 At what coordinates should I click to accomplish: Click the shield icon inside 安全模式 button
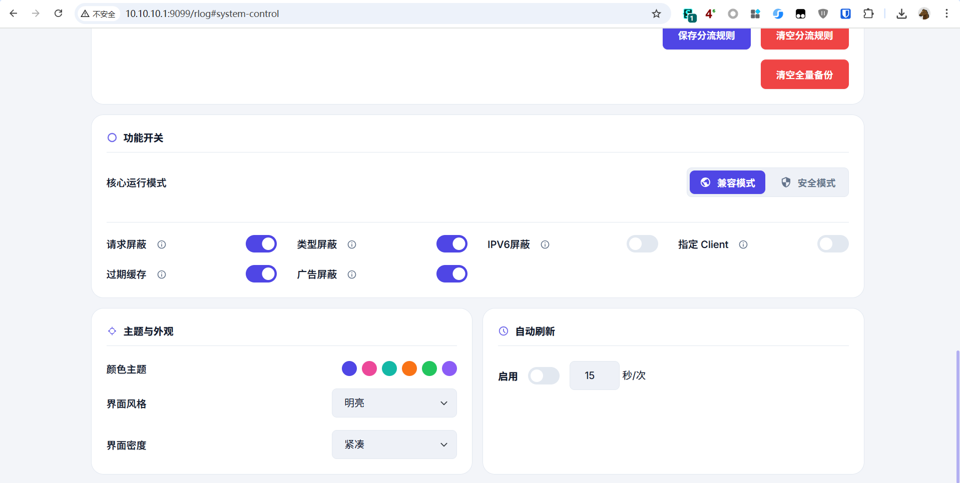785,182
